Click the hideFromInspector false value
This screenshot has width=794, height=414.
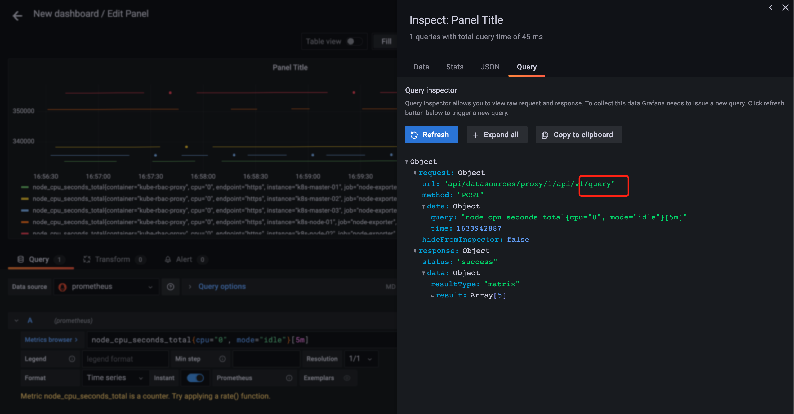(518, 239)
